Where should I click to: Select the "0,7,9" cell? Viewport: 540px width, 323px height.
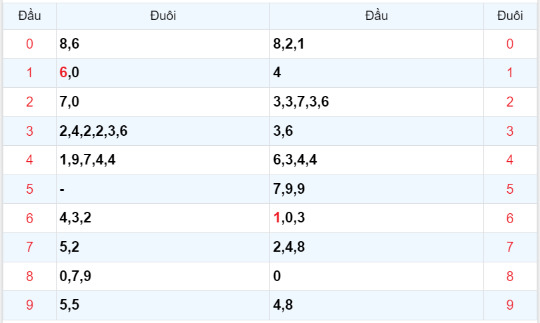[75, 276]
